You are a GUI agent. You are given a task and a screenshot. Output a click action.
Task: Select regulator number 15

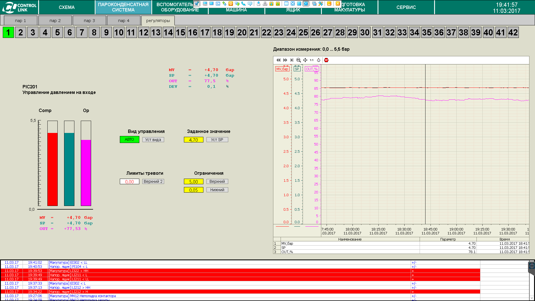coord(180,32)
